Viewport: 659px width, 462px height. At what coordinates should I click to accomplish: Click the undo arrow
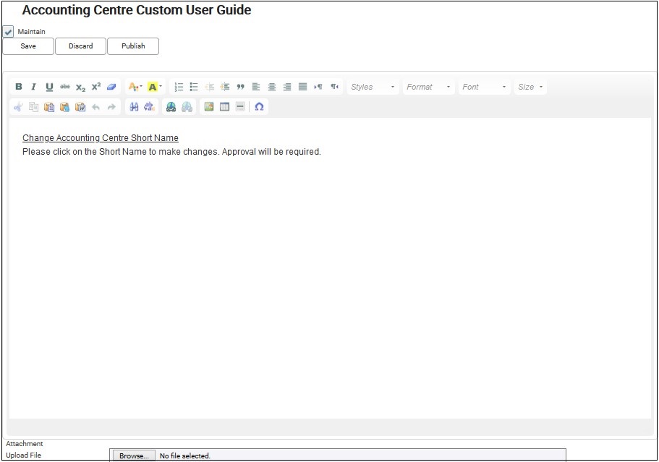click(95, 107)
